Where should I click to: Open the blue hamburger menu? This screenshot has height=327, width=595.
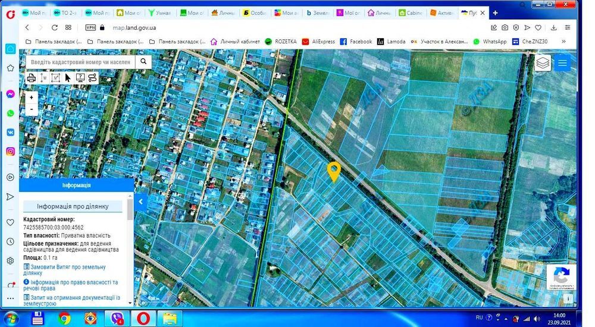[x=562, y=63]
